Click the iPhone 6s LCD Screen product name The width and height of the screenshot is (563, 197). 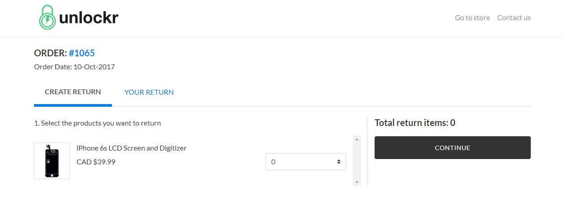pyautogui.click(x=132, y=148)
